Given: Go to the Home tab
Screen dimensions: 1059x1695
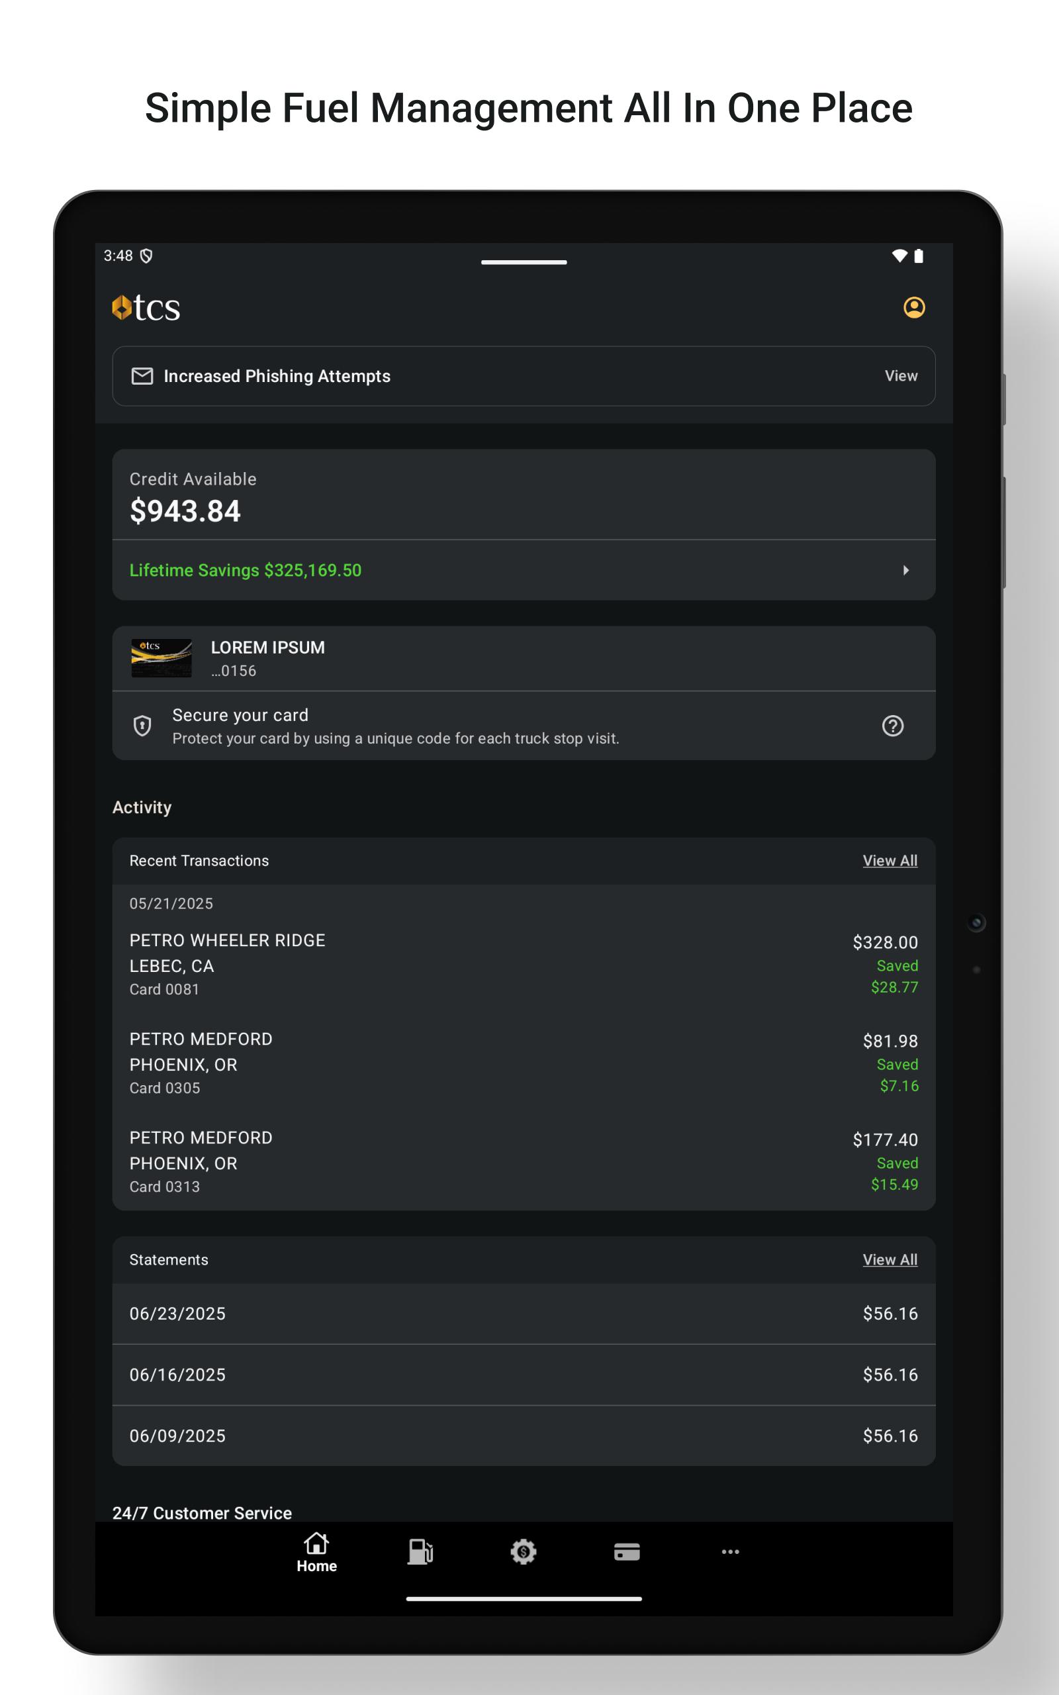Looking at the screenshot, I should (316, 1553).
